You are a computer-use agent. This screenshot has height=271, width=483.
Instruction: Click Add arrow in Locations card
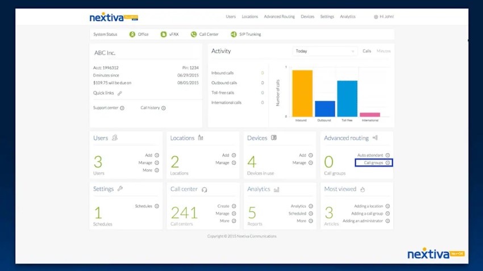pyautogui.click(x=234, y=155)
